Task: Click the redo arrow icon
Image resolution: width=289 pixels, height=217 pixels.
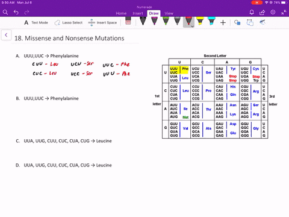Action: 26,13
